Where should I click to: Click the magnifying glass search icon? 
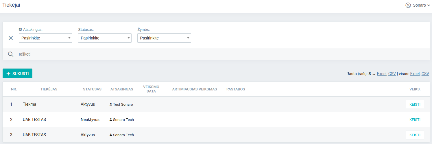[11, 54]
